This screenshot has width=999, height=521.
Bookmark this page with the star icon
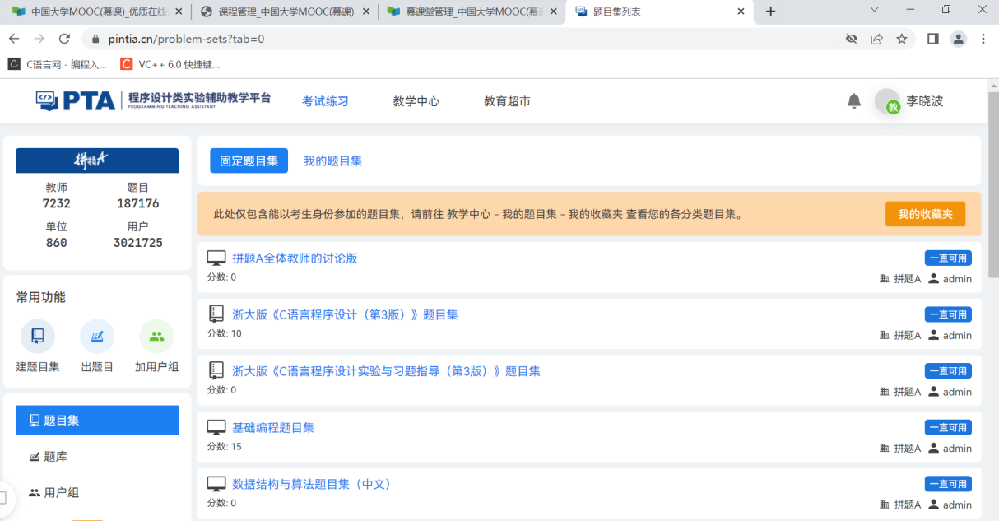[x=902, y=39]
